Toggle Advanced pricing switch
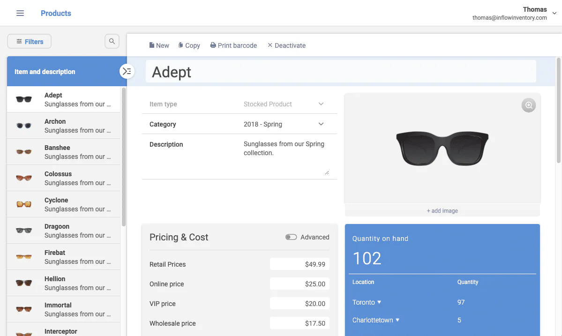The width and height of the screenshot is (562, 336). [291, 237]
